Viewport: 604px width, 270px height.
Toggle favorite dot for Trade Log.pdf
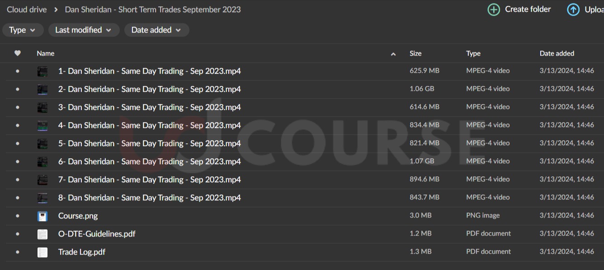(18, 252)
